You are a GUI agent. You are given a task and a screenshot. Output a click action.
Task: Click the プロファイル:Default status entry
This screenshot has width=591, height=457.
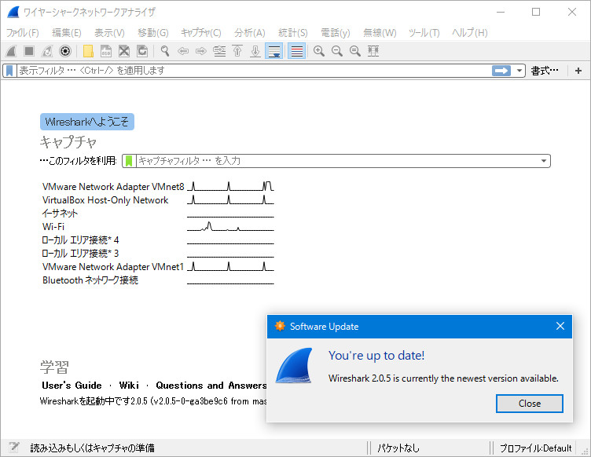pyautogui.click(x=536, y=448)
